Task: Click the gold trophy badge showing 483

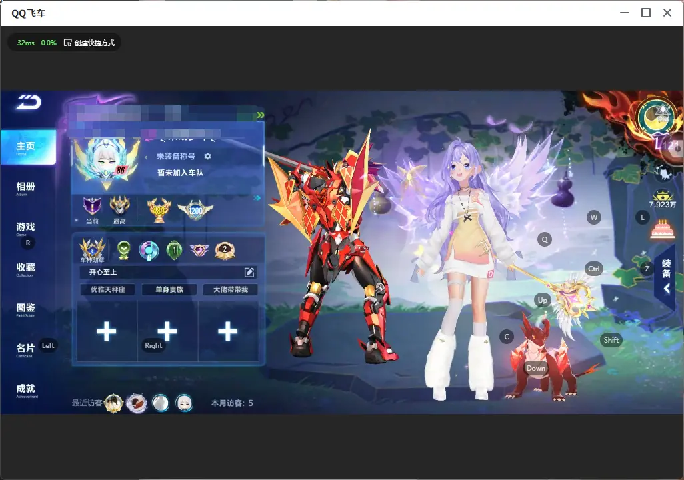Action: (159, 209)
